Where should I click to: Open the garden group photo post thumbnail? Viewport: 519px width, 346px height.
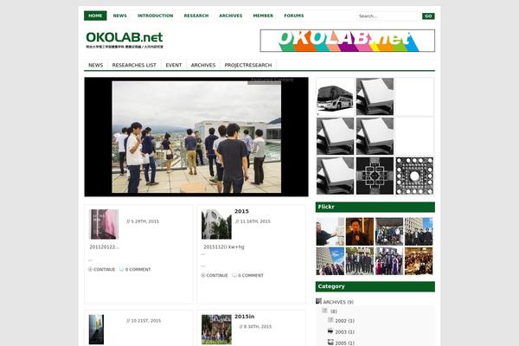point(216,330)
